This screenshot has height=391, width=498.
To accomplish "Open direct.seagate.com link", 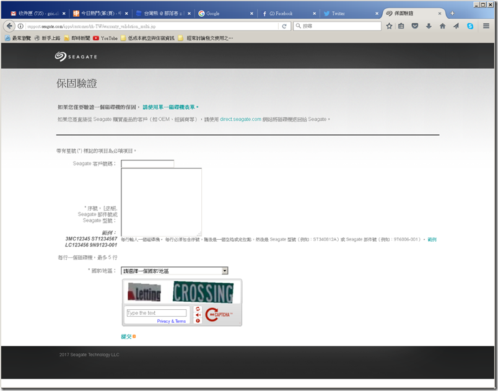I will click(240, 119).
